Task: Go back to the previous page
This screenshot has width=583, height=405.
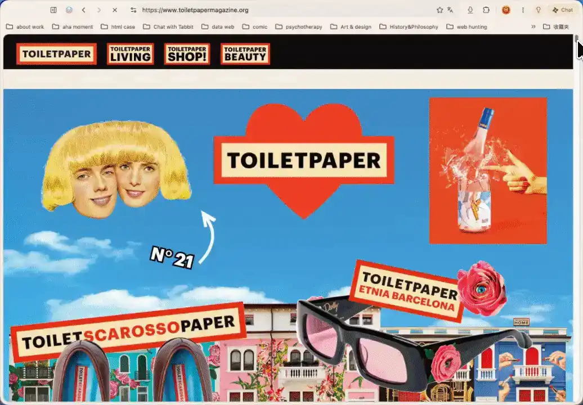Action: click(84, 10)
